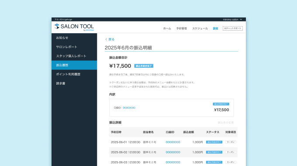Viewport: 297px width, 166px height.
Task: Click the 振込先の変更 link
Action: [x=226, y=123]
